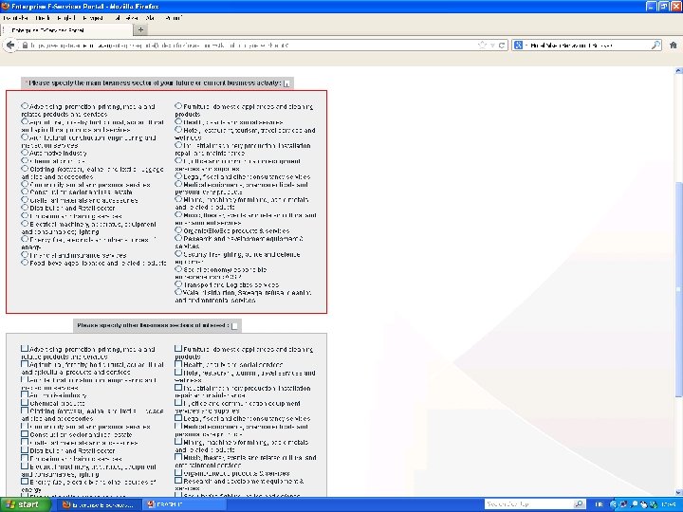Select Medical equipment, pharmaceuticals radio button
This screenshot has height=512, width=683.
click(x=178, y=184)
